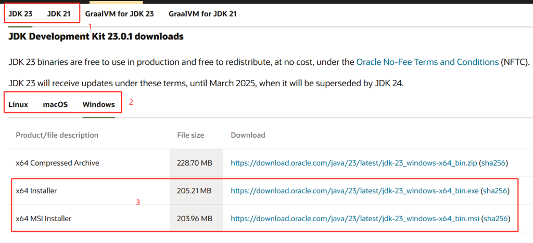Download the jdk-23_windows-x64_bin.zip archive

point(354,163)
